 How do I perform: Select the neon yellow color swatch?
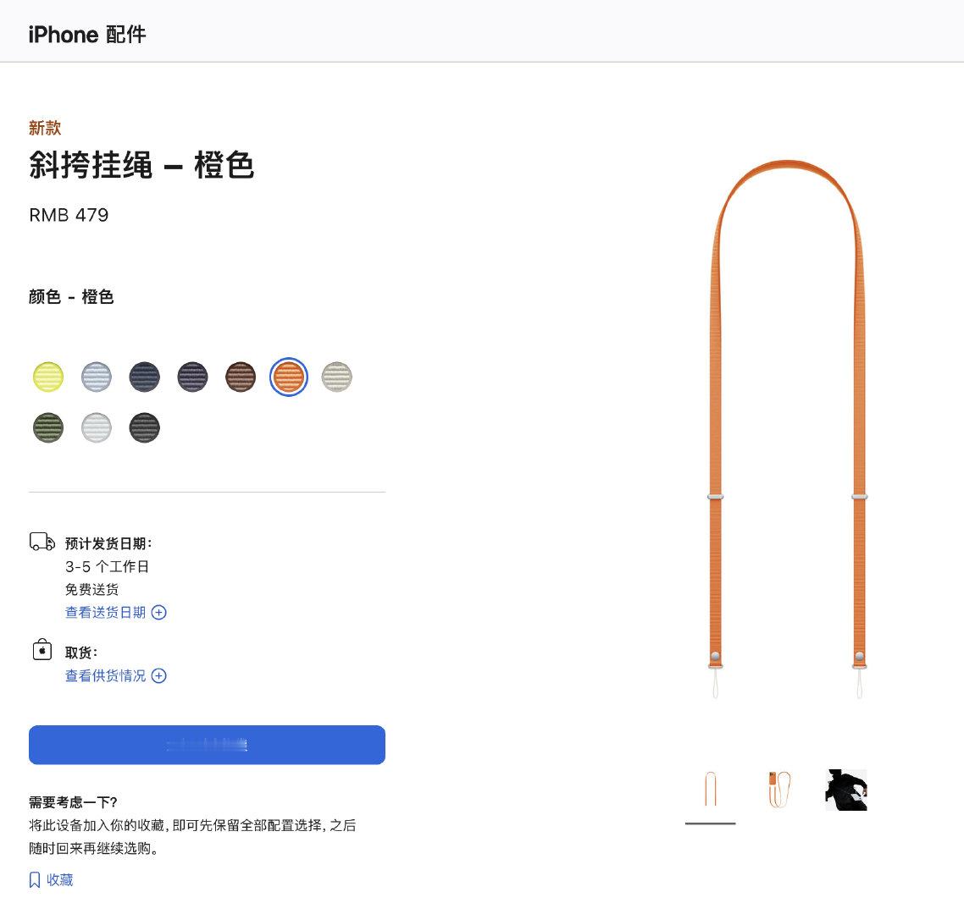point(48,377)
